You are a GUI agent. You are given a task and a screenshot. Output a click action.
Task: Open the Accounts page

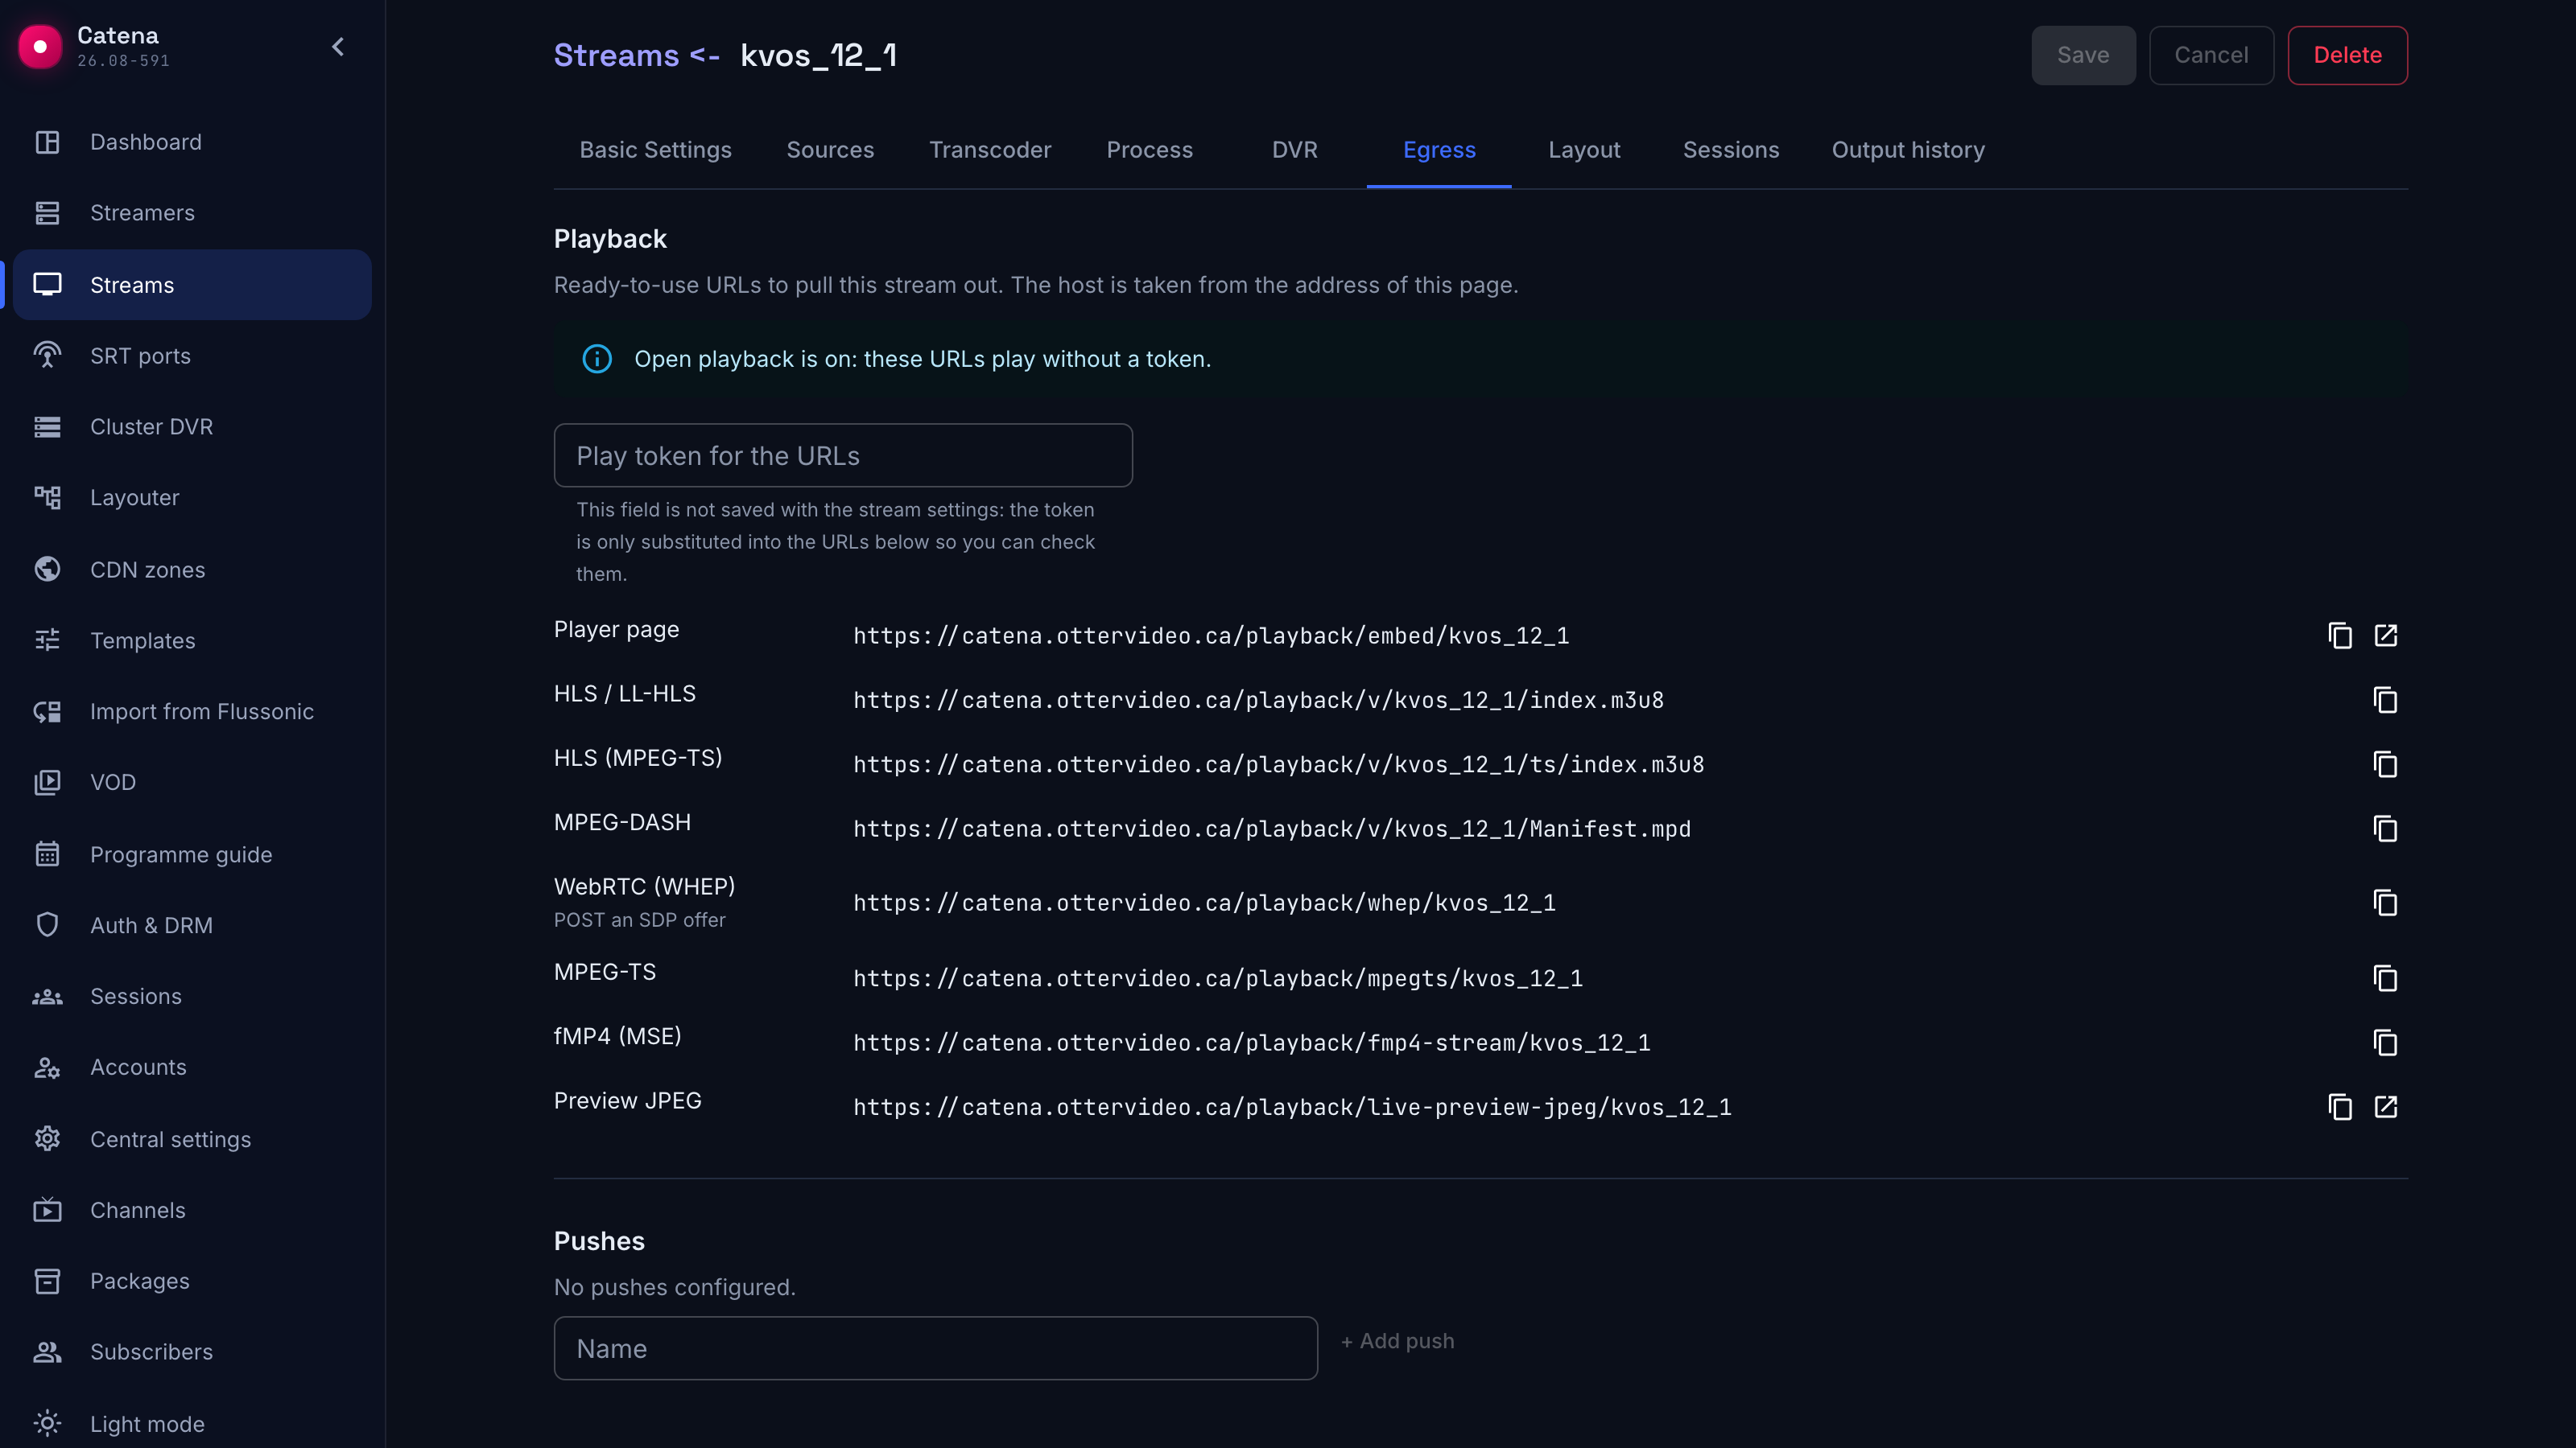coord(192,1067)
